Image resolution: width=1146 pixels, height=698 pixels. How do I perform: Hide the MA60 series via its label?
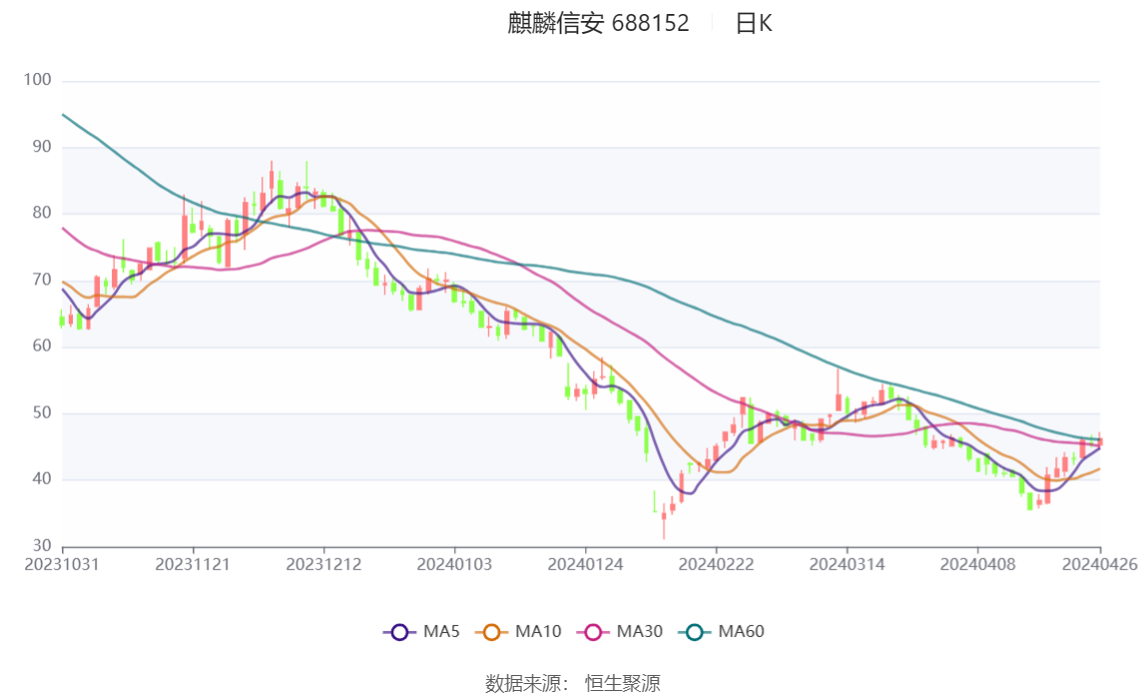[741, 631]
